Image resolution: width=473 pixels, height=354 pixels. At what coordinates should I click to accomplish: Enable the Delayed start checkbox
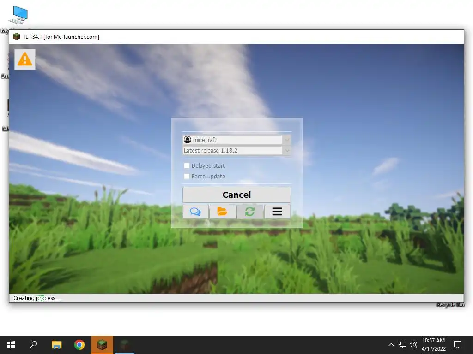[x=187, y=165]
